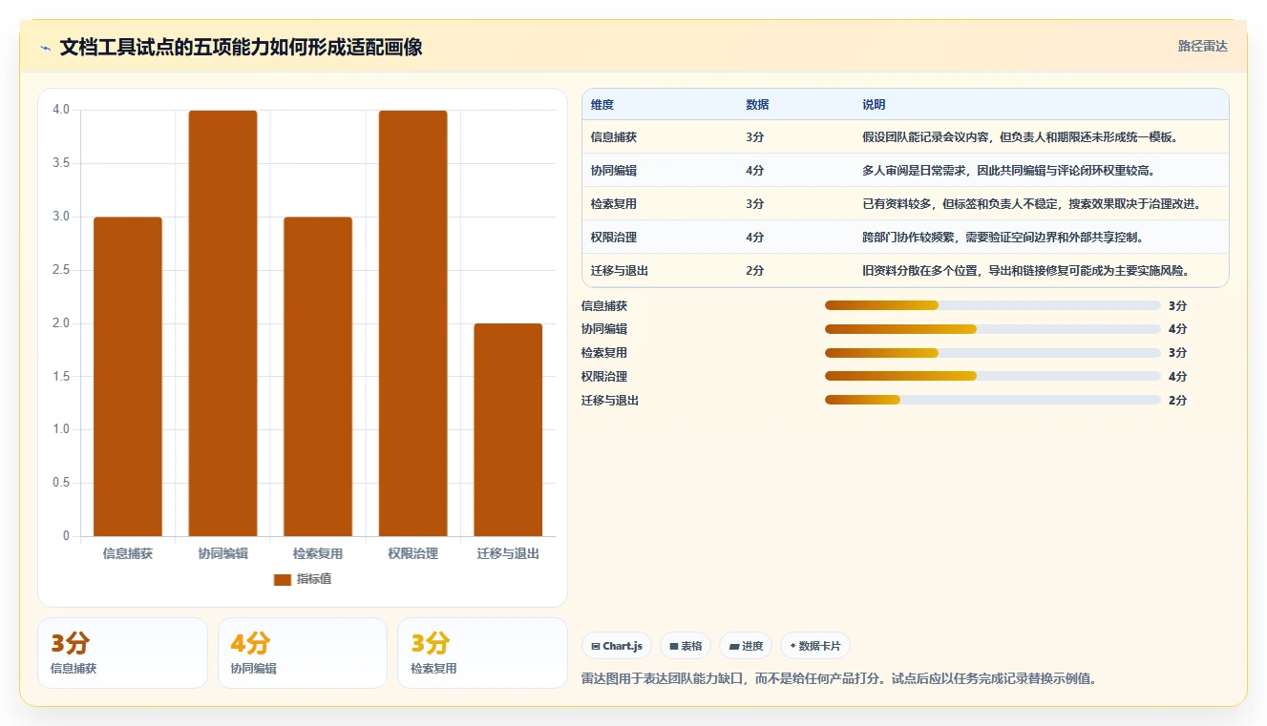Click the 检索复用 bar in the chart

318,376
